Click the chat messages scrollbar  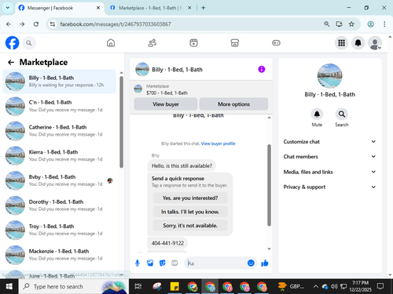coord(269,185)
